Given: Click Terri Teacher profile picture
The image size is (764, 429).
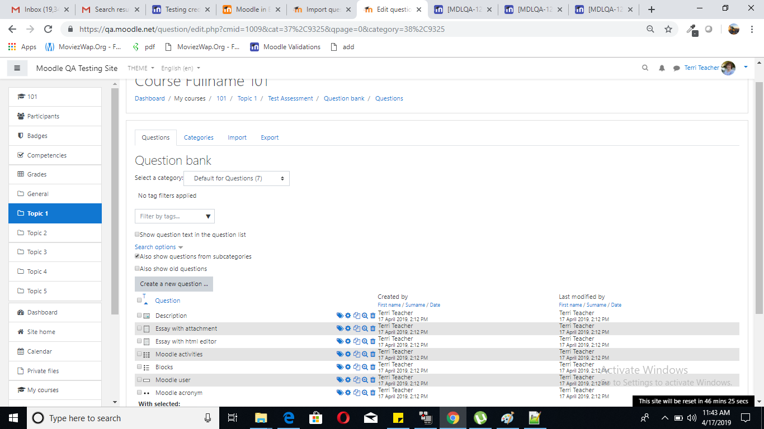Looking at the screenshot, I should coord(728,68).
